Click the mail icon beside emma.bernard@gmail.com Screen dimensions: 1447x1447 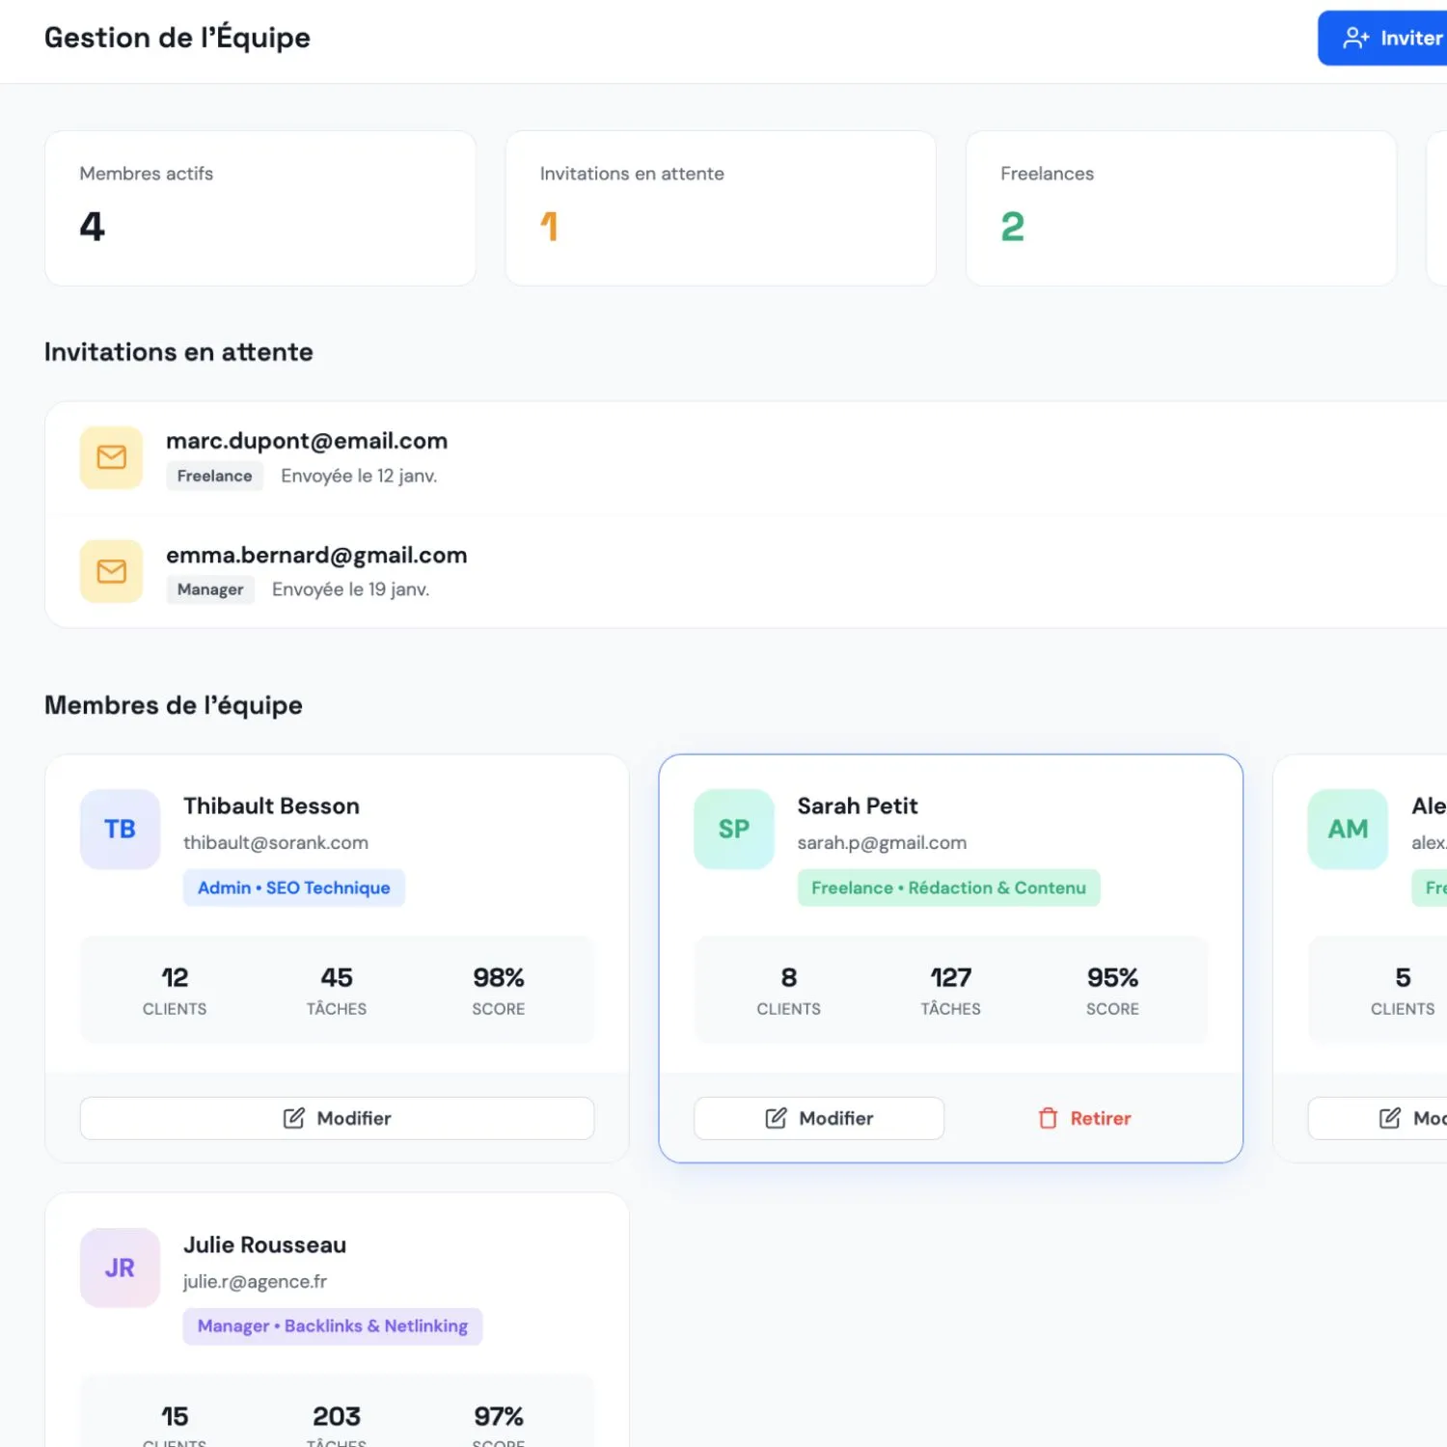click(x=111, y=571)
